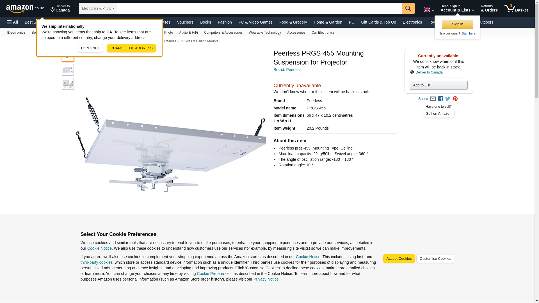The height and width of the screenshot is (303, 539).
Task: Click inside the search input field
Action: pos(259,8)
